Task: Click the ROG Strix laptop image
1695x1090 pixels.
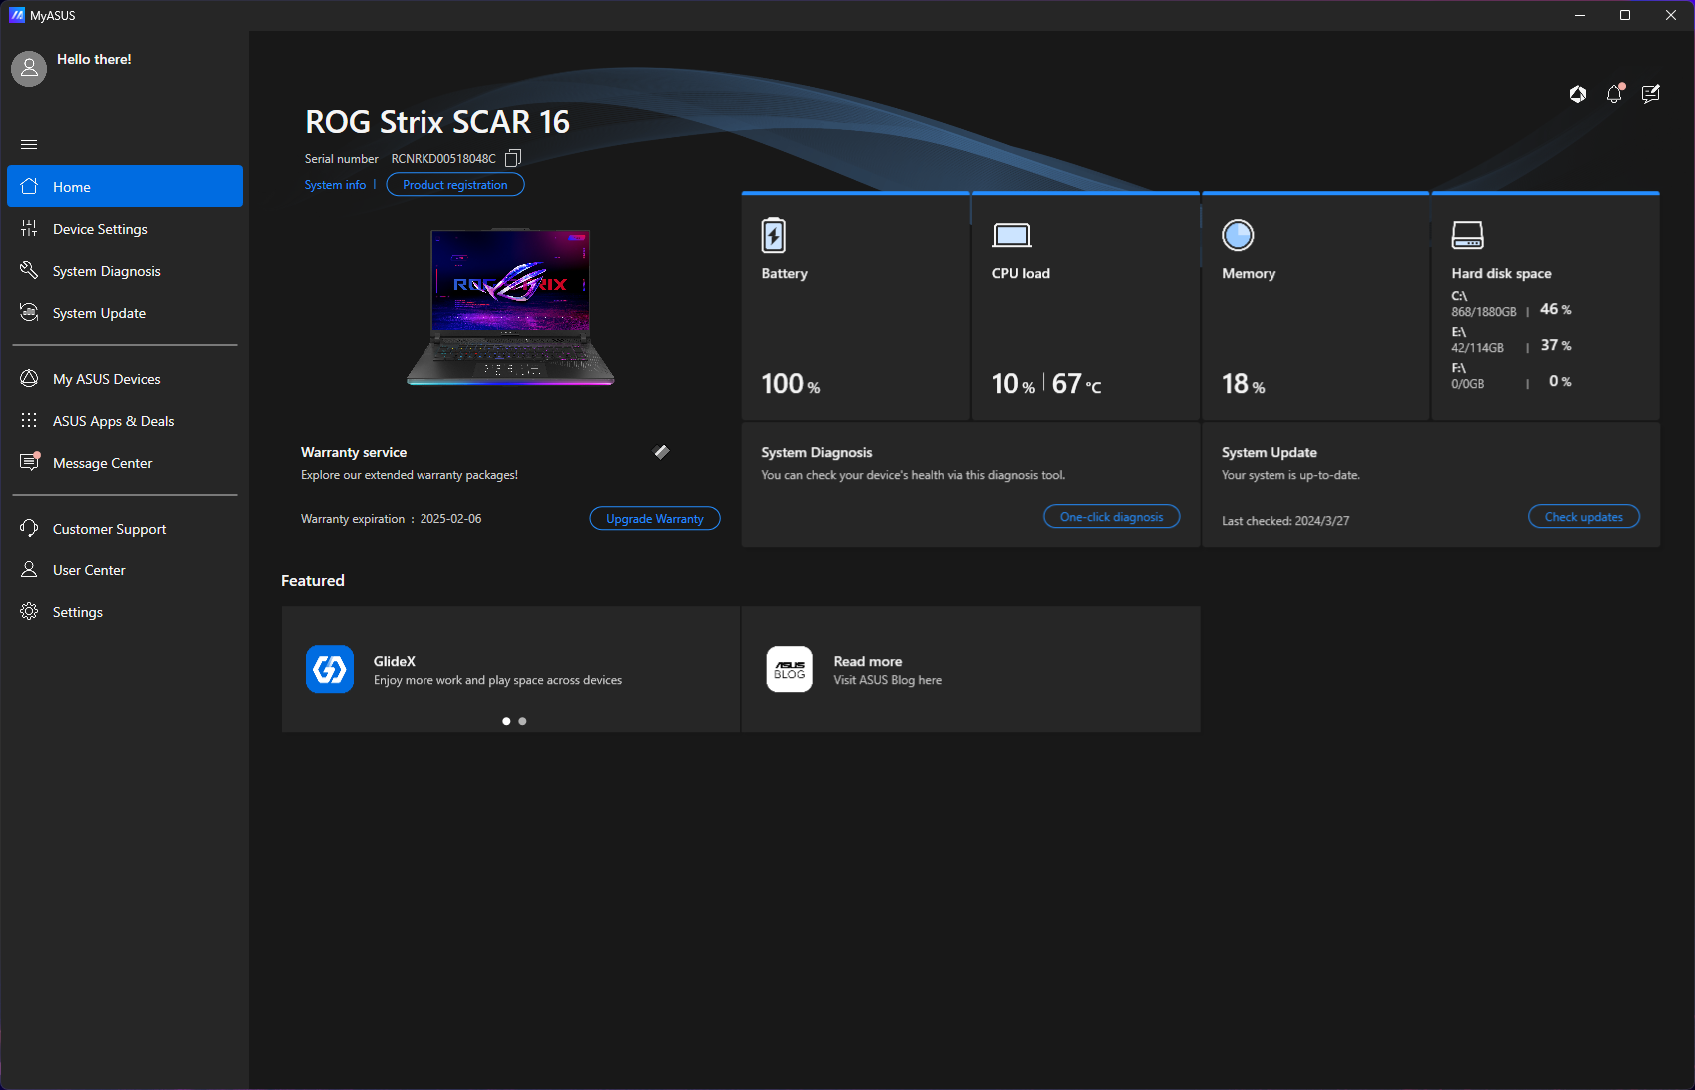Action: 510,307
